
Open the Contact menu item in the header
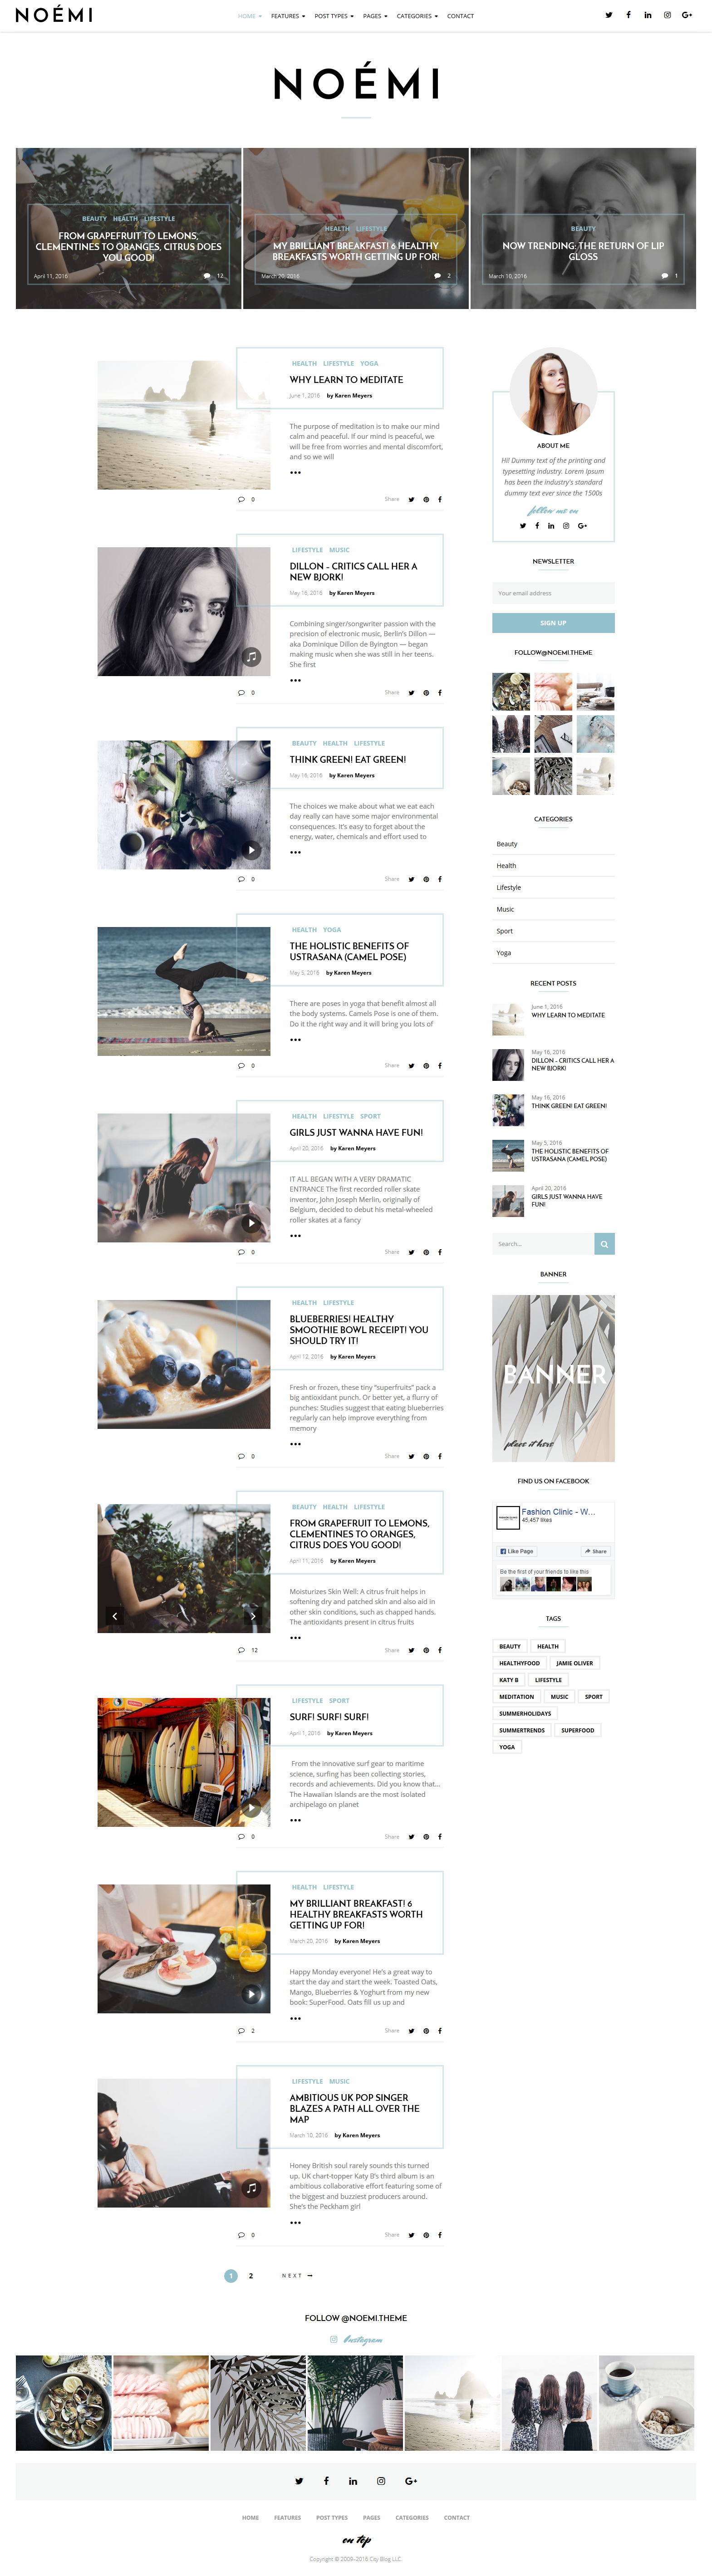pos(460,16)
